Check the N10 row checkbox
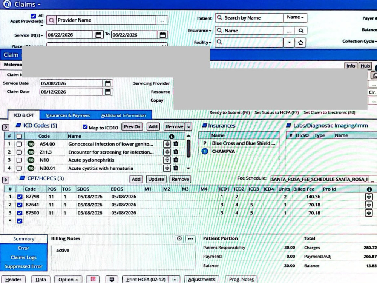The height and width of the screenshot is (283, 377). tap(19, 160)
